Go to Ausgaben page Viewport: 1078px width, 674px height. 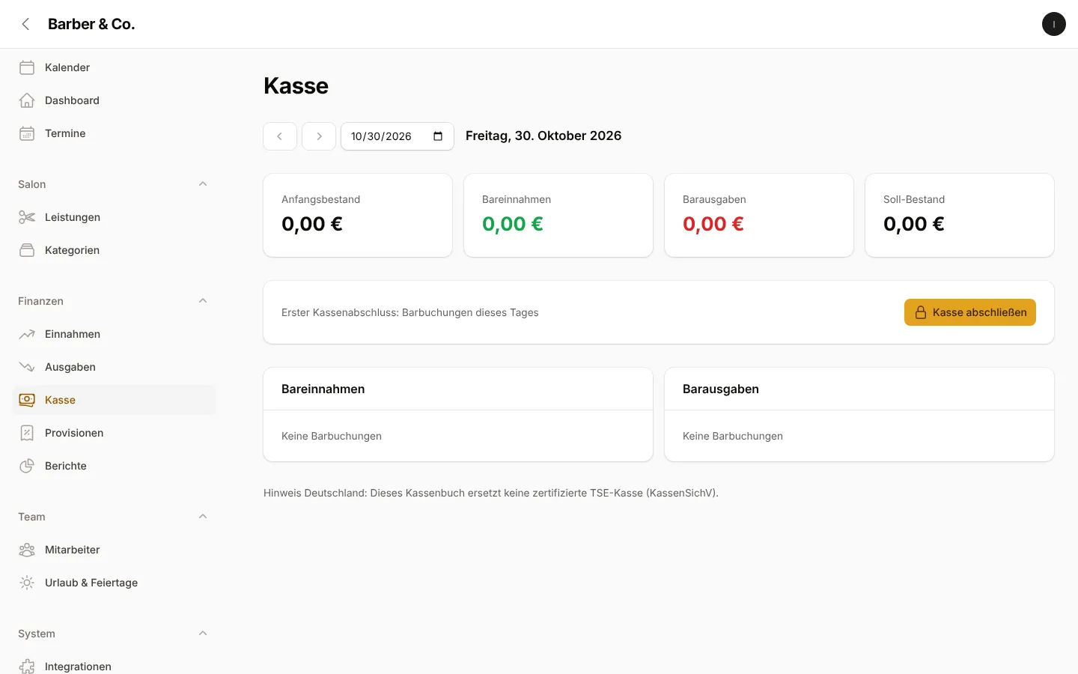tap(114, 367)
